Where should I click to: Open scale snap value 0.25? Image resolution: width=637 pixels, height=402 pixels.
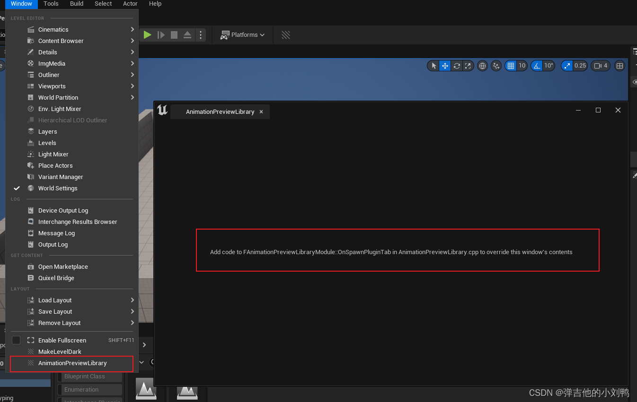580,66
